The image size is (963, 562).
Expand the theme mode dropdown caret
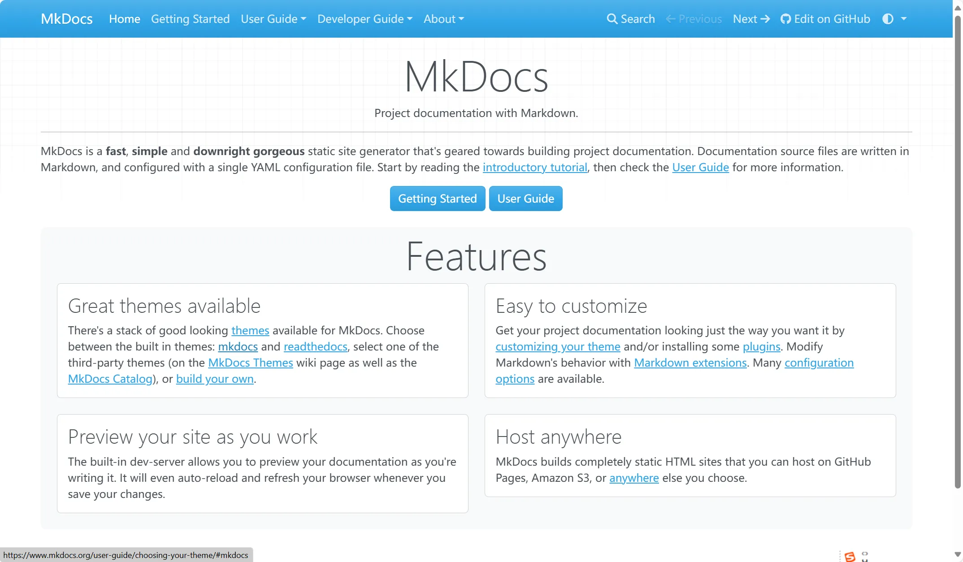(x=904, y=19)
